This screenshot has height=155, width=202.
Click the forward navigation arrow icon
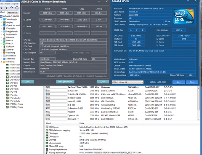(6, 8)
